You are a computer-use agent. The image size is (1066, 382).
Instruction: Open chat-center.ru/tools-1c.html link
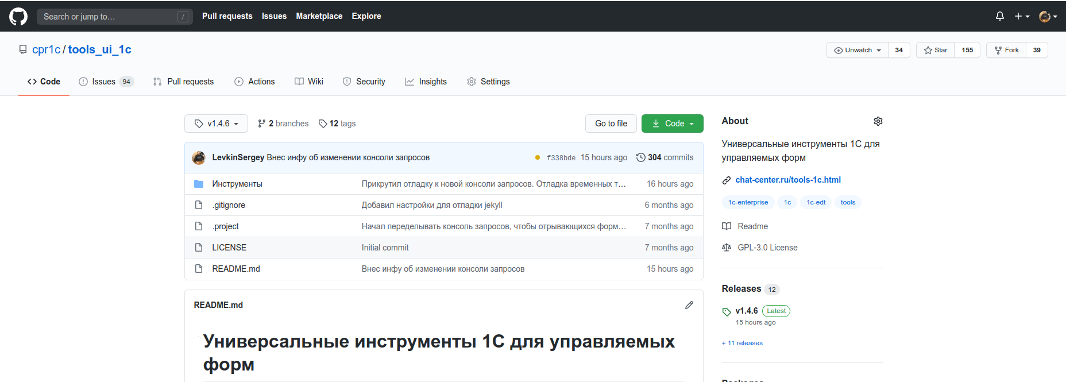[x=788, y=180]
